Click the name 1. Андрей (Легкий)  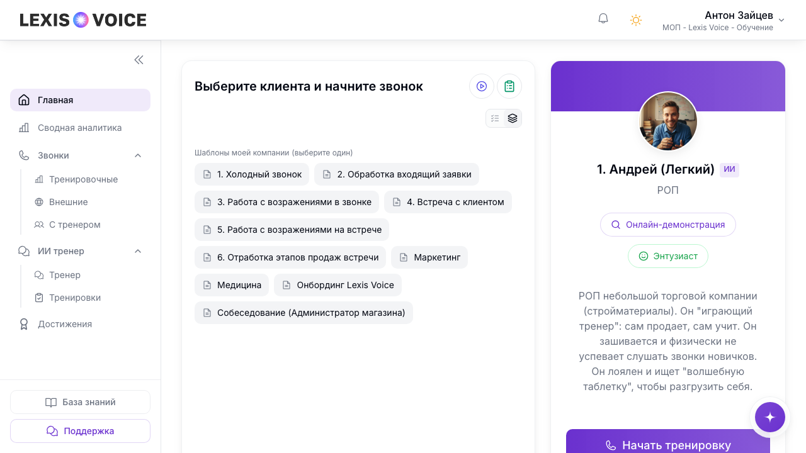[656, 169]
